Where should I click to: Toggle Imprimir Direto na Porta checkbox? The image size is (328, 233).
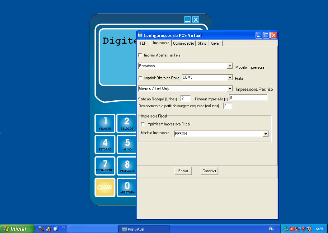tap(140, 78)
